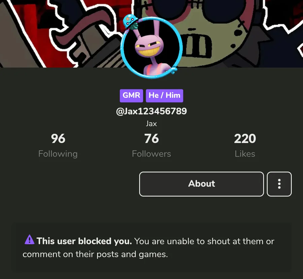
Task: View the 220 Likes count
Action: (x=245, y=139)
